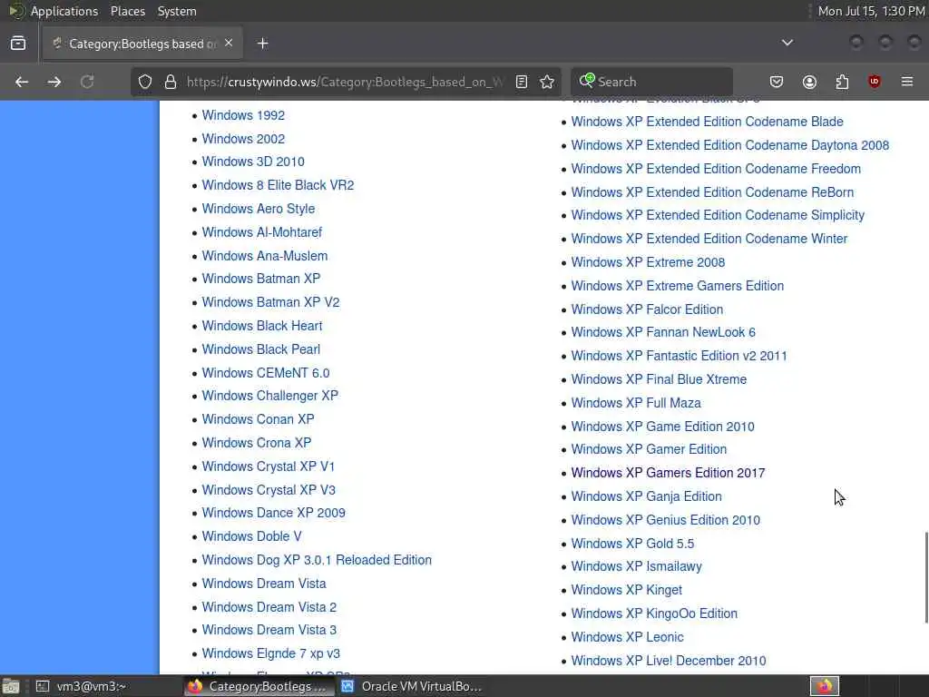This screenshot has height=697, width=929.
Task: Open Windows Dance XP 2009 link
Action: pyautogui.click(x=274, y=513)
